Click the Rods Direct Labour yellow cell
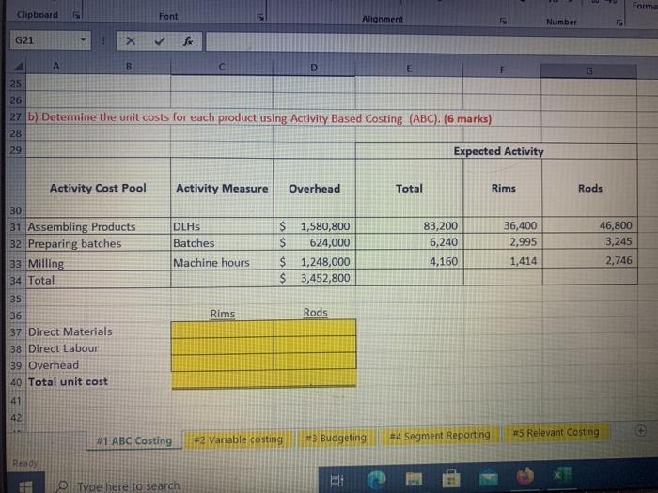This screenshot has width=658, height=493. (x=315, y=345)
